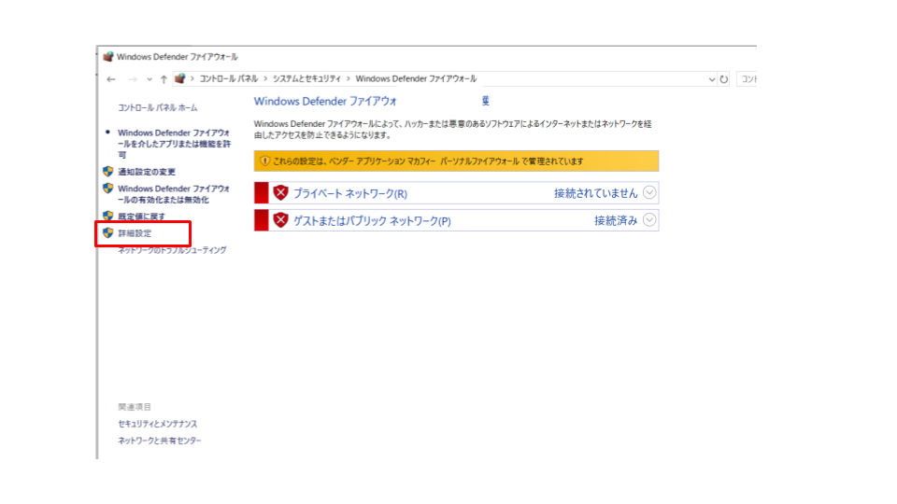Image resolution: width=897 pixels, height=504 pixels.
Task: Open ネットワークと共有センター related link
Action: 160,441
